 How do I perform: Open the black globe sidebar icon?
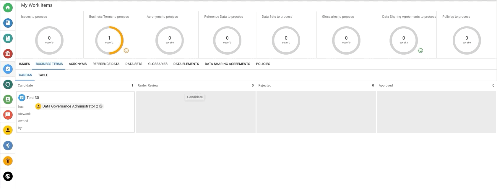coord(8,176)
